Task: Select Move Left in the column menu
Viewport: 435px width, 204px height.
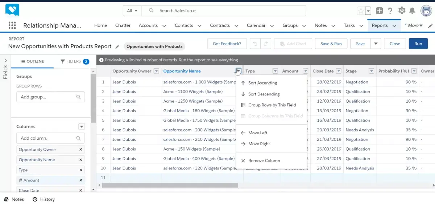Action: (272, 133)
